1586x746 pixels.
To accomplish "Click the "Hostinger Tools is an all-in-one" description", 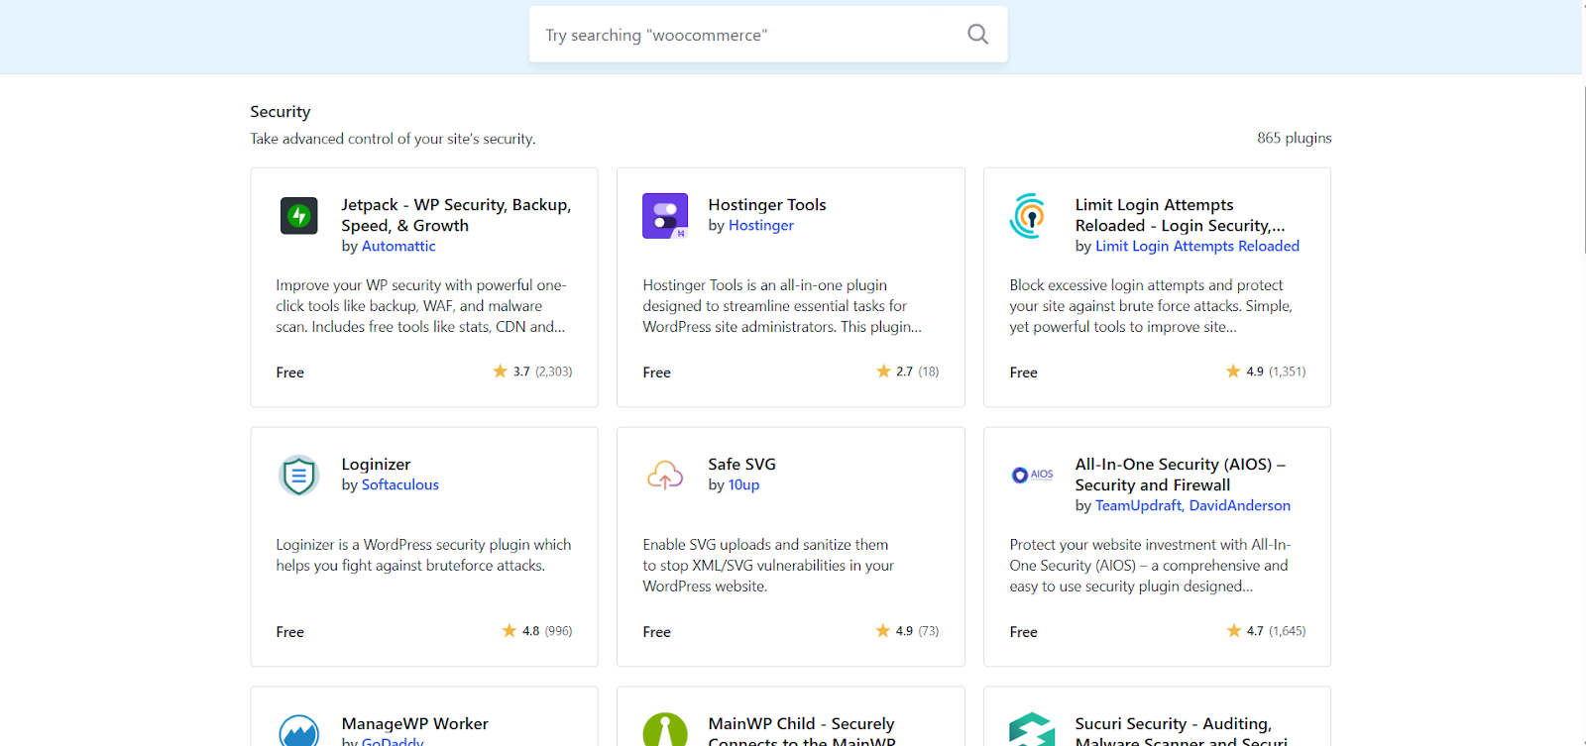I will [782, 306].
